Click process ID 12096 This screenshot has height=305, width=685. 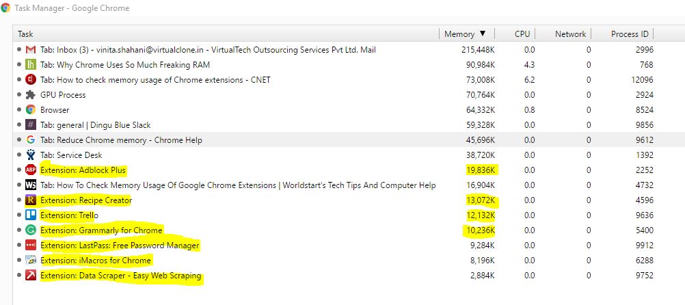pos(643,80)
